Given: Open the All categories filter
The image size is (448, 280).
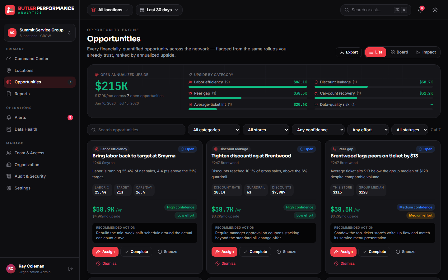Looking at the screenshot, I should tap(214, 130).
